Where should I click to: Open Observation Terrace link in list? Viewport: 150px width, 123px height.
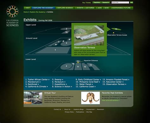114,84
